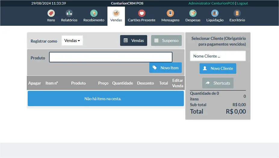
Task: Open the Liquidação icon
Action: [215, 13]
